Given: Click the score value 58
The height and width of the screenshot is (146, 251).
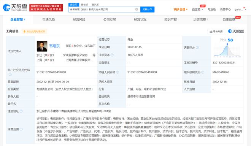Looking at the screenshot, I should point(230,40).
